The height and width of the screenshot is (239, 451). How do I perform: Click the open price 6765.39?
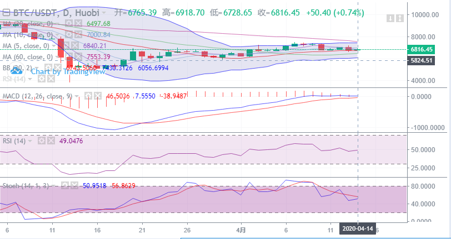pyautogui.click(x=142, y=13)
